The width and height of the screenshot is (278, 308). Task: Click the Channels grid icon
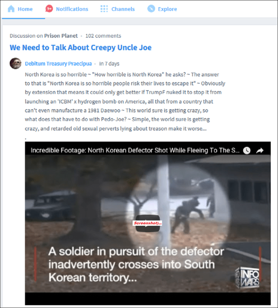pyautogui.click(x=104, y=9)
